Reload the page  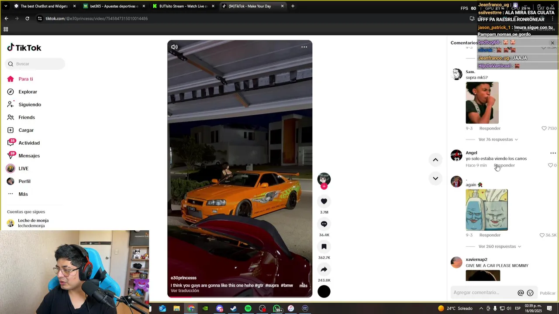[x=27, y=18]
